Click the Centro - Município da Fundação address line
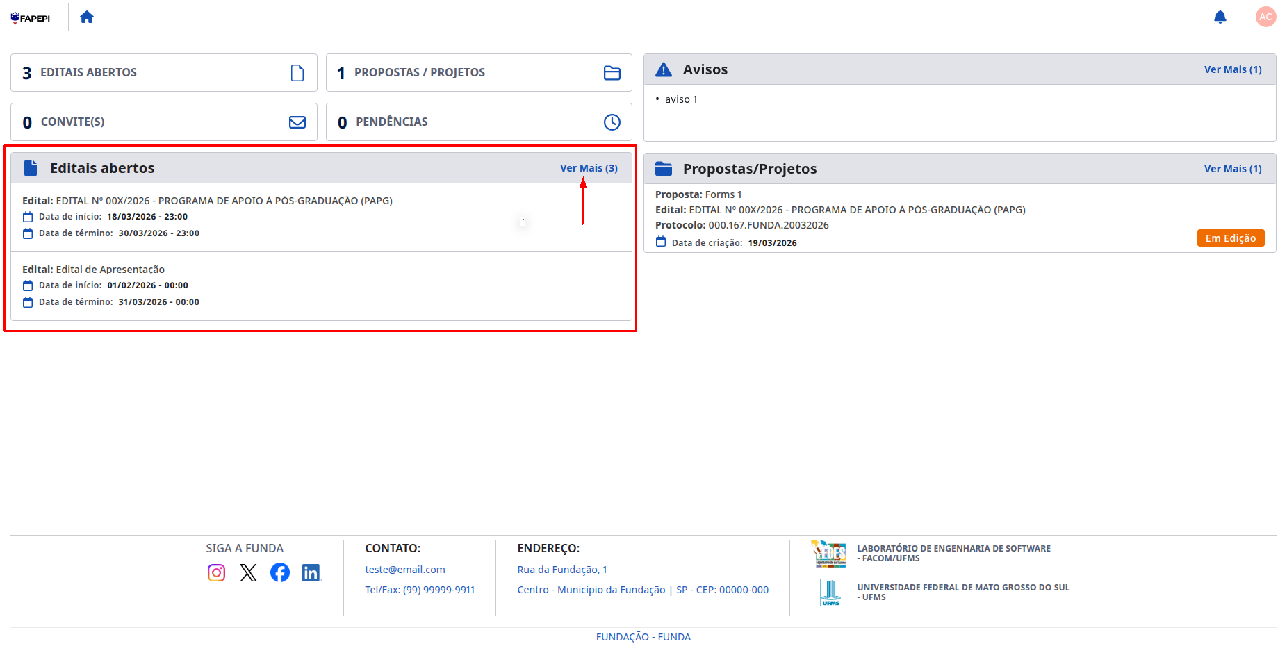Image resolution: width=1287 pixels, height=646 pixels. pyautogui.click(x=643, y=590)
